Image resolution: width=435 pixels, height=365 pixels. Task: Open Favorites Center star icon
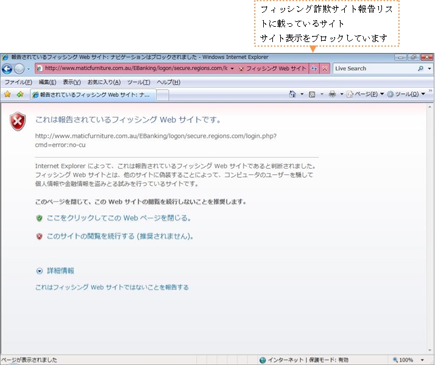coord(8,94)
